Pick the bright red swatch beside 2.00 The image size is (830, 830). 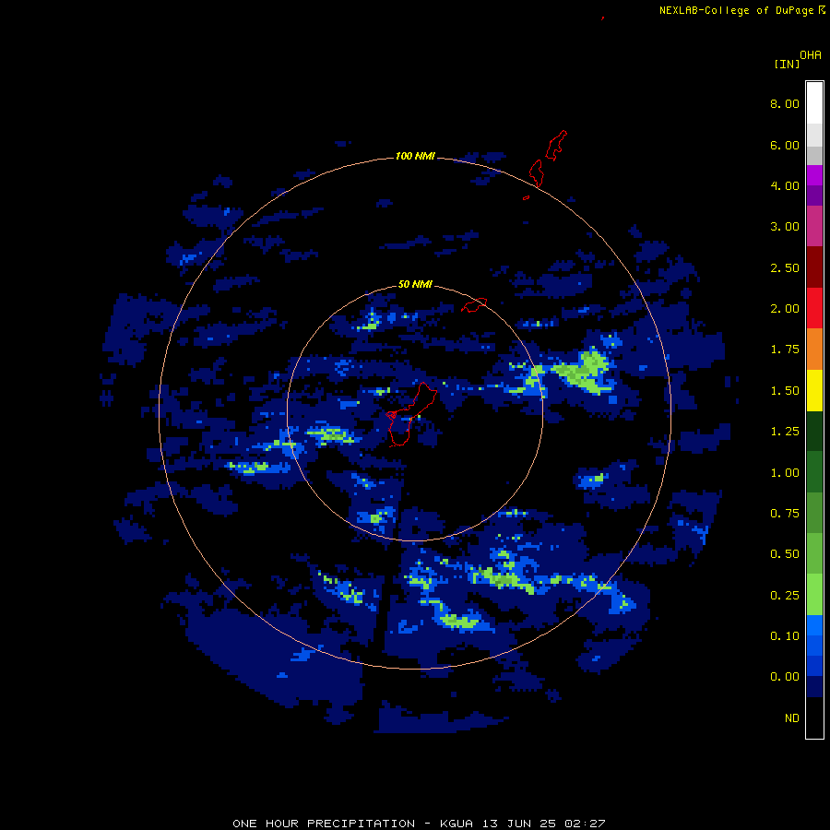click(x=814, y=308)
